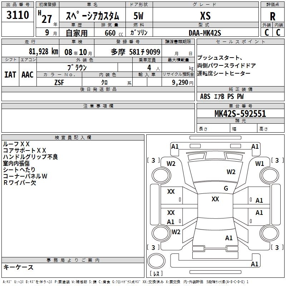Click the A1 mark on the rear bumper

click(255, 264)
